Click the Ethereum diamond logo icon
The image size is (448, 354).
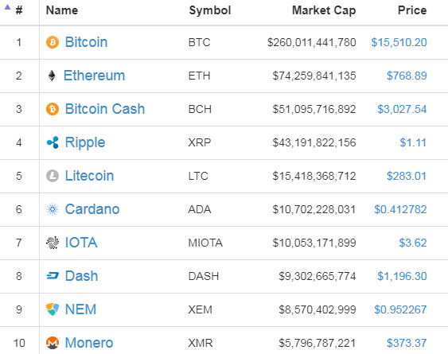52,76
